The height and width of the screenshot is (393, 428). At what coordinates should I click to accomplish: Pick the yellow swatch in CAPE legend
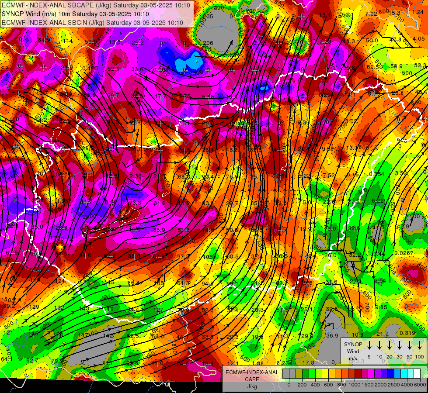(325, 374)
